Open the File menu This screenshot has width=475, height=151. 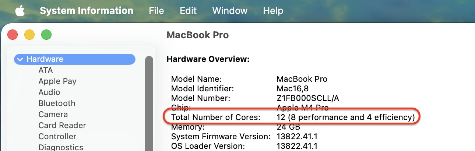pyautogui.click(x=156, y=11)
